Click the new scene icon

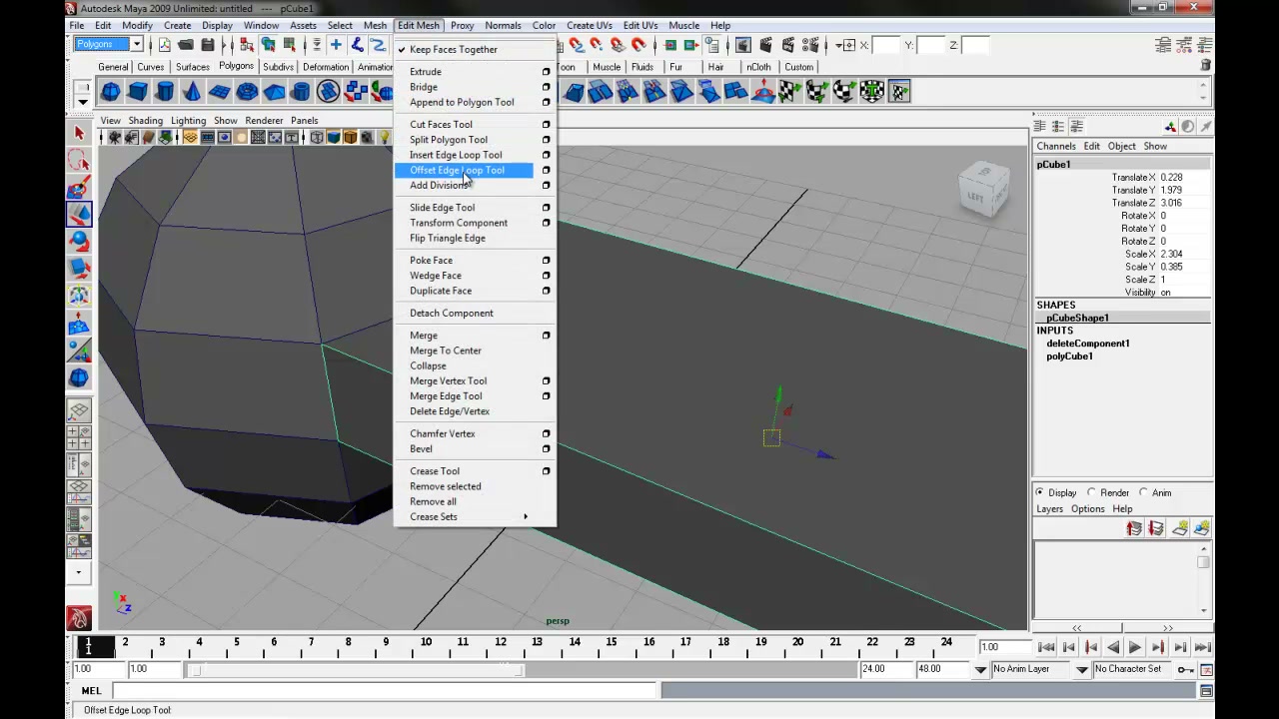click(164, 45)
